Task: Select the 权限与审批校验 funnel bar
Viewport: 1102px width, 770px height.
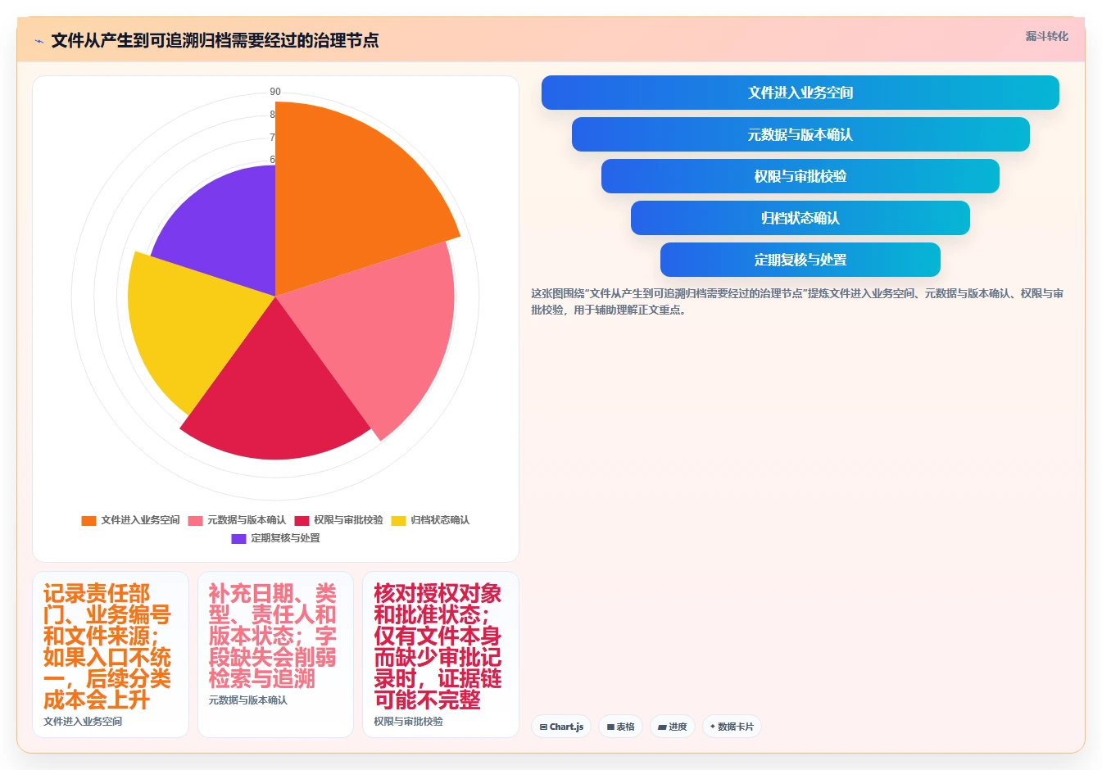Action: click(x=800, y=176)
